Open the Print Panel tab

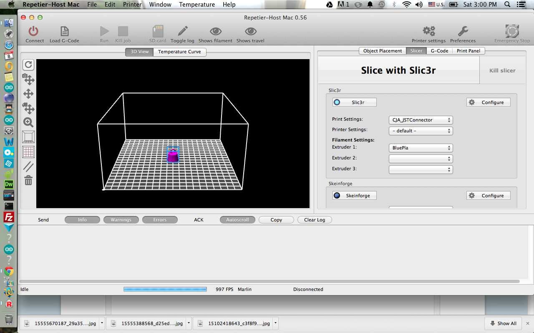click(x=469, y=51)
